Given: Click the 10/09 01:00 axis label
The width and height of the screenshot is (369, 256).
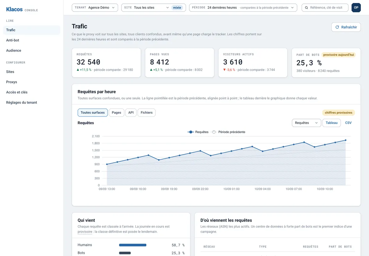Looking at the screenshot, I should pyautogui.click(x=232, y=189).
